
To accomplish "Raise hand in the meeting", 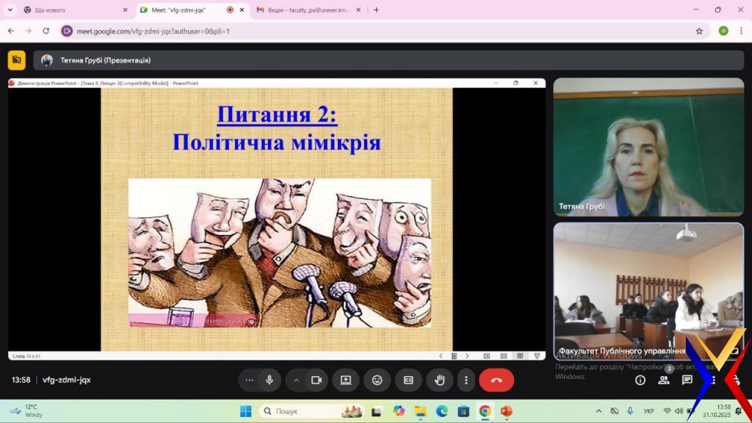I will [x=440, y=380].
